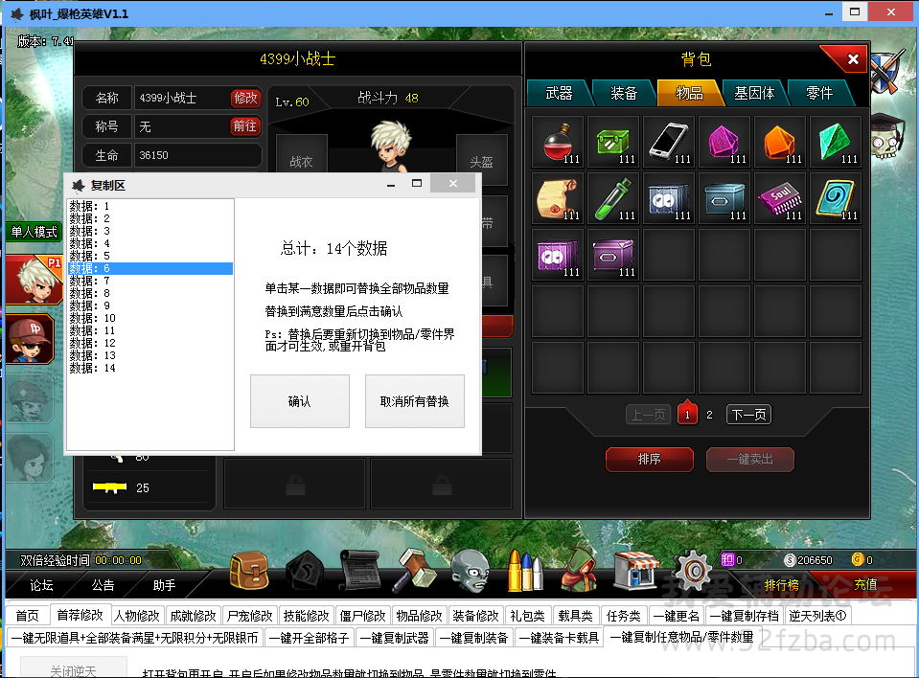Click the hammer forge icon in bottom bar

click(414, 570)
